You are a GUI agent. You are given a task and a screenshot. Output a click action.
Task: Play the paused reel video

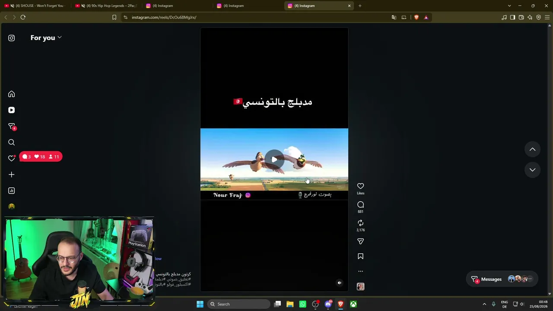pos(274,159)
